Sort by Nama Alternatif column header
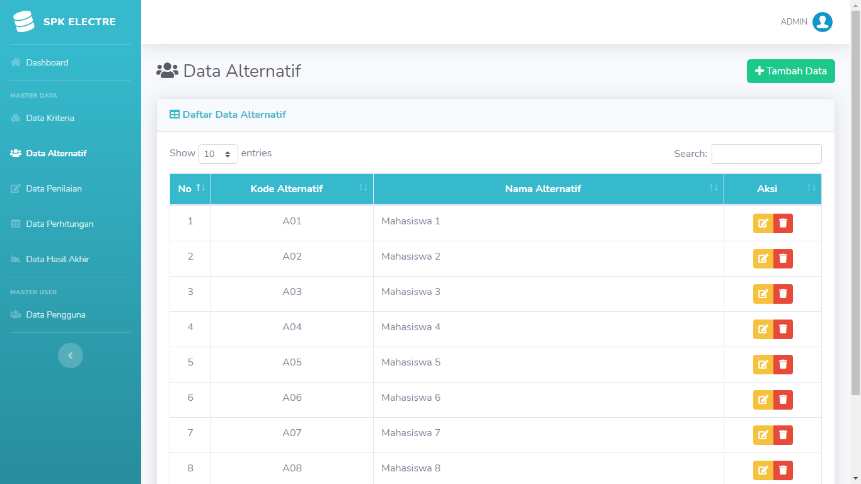 tap(548, 189)
